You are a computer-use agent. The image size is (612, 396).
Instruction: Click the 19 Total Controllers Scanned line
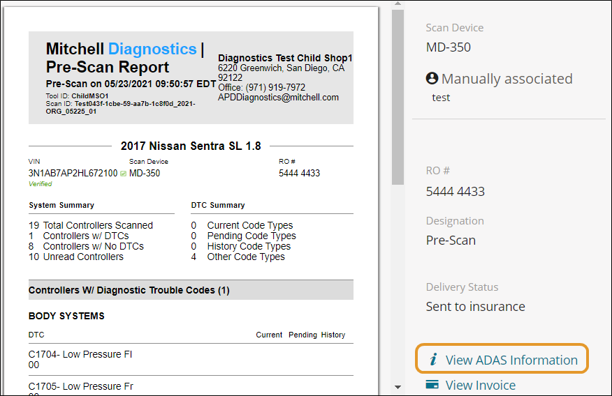tap(91, 225)
